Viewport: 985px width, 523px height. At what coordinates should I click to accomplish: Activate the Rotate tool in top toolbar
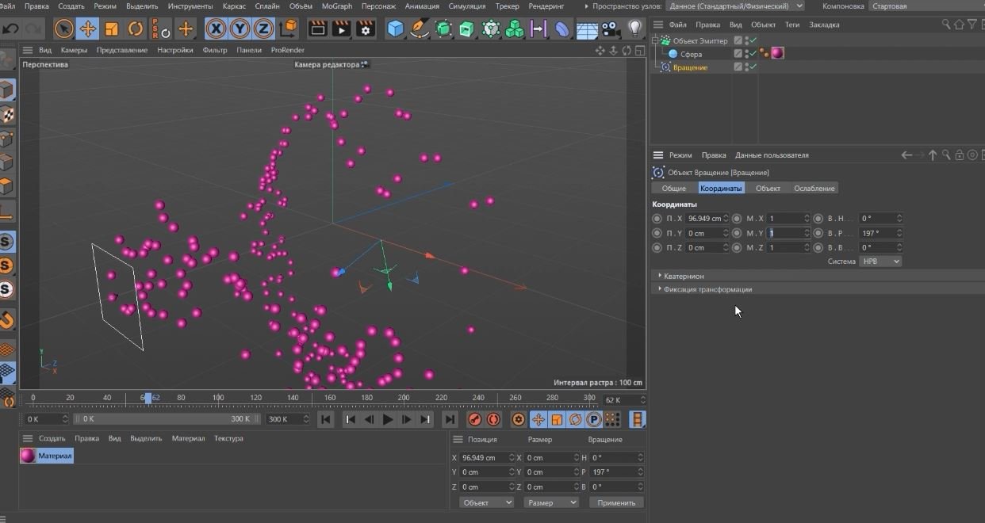(x=136, y=29)
